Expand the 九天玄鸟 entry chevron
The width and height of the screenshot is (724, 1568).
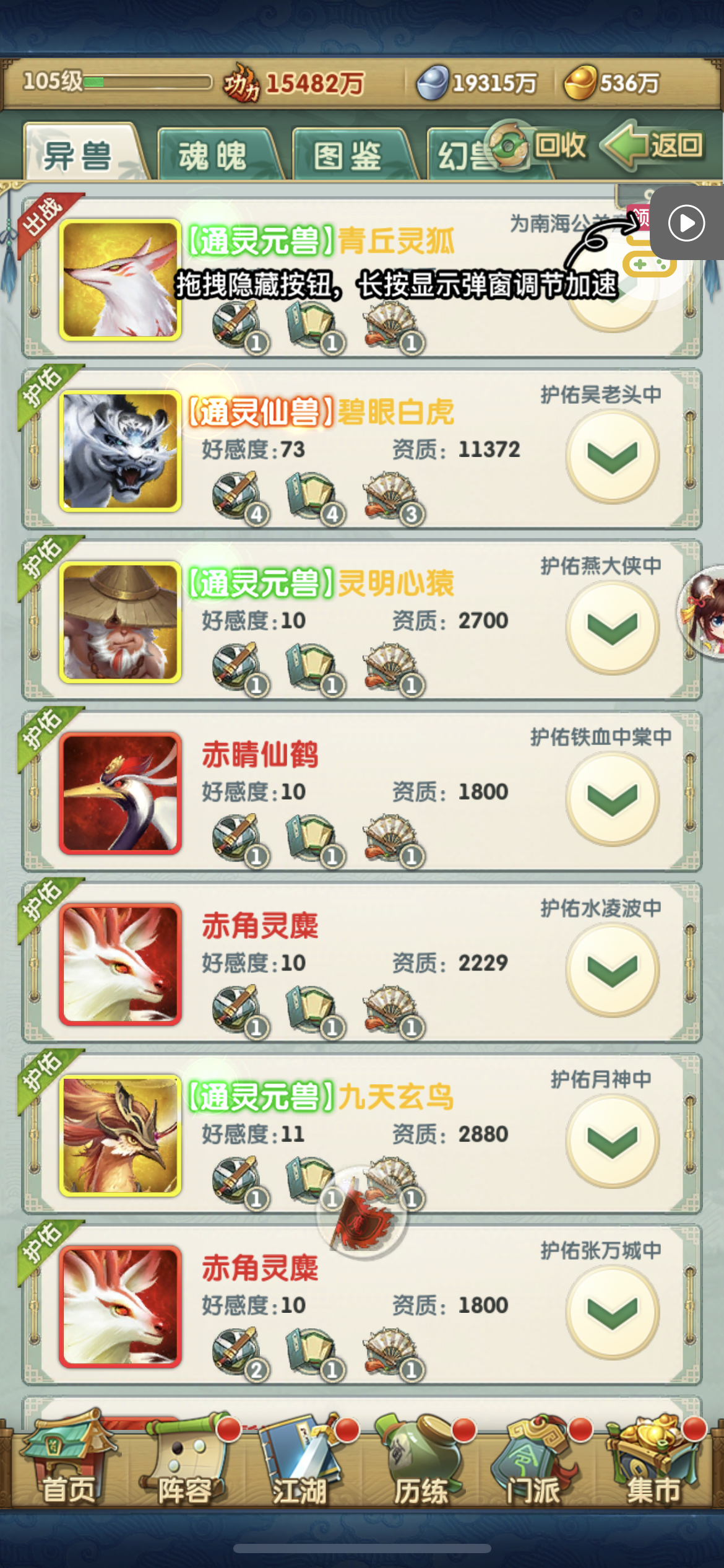pos(612,1141)
